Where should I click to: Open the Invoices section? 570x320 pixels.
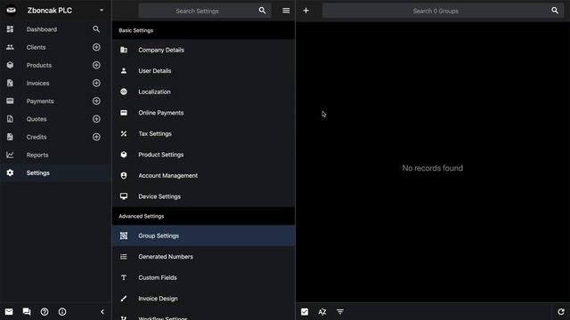tap(37, 83)
